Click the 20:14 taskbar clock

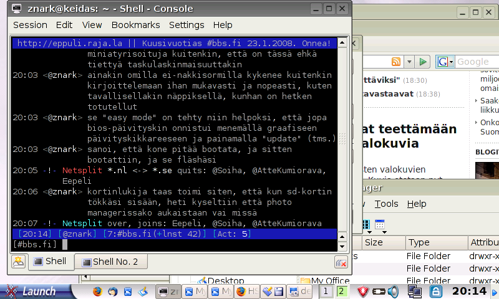click(470, 291)
